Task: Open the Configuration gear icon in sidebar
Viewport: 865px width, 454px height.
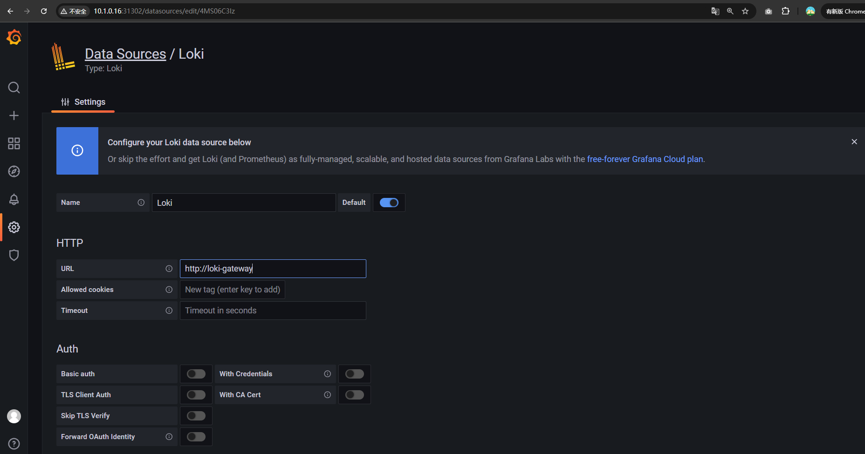Action: 14,227
